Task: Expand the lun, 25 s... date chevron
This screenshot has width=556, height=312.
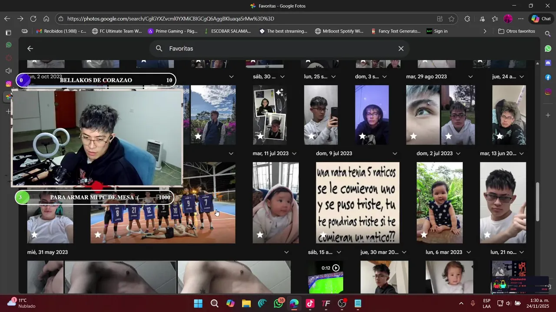Action: (333, 77)
